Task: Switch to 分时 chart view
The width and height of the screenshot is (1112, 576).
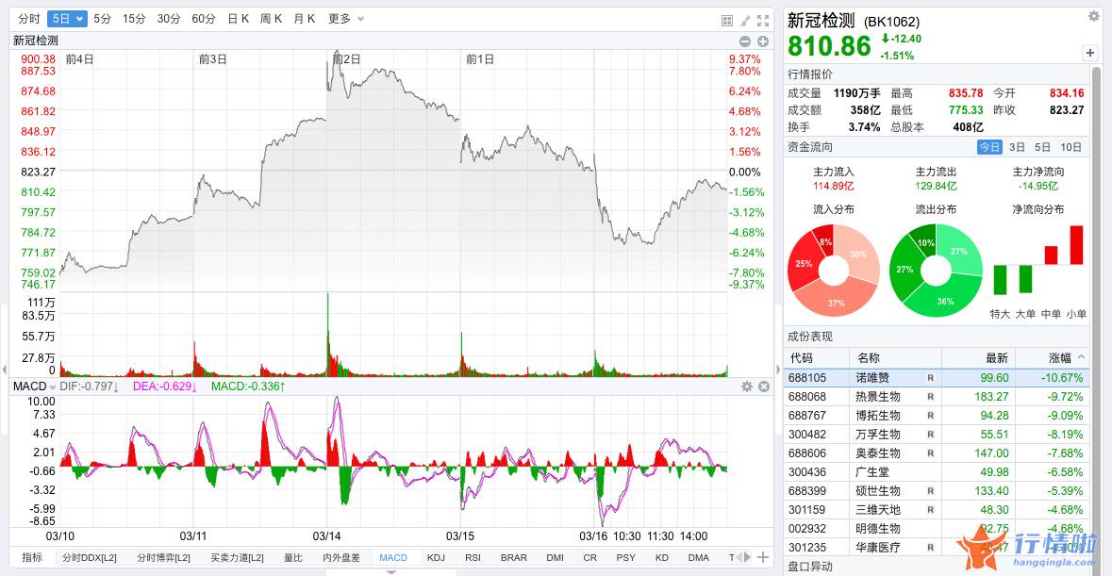Action: click(29, 19)
